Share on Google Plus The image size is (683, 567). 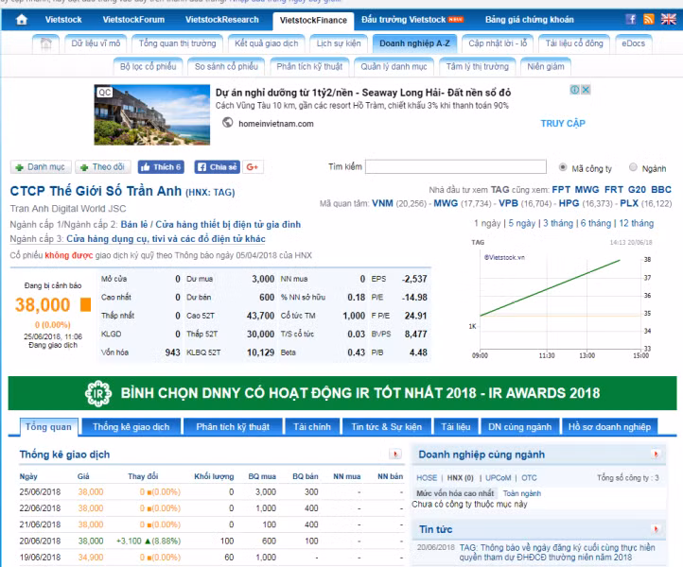click(253, 167)
